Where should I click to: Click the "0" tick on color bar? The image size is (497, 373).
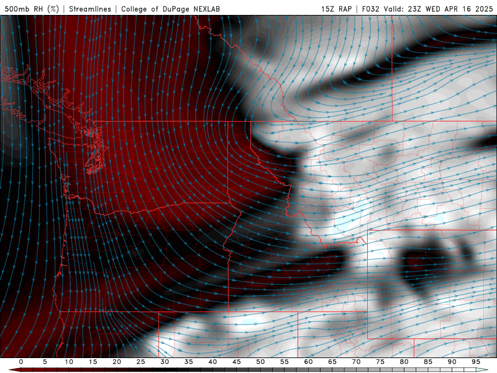(x=21, y=362)
